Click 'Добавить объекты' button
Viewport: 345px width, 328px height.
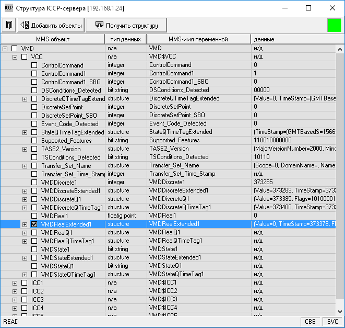click(51, 25)
